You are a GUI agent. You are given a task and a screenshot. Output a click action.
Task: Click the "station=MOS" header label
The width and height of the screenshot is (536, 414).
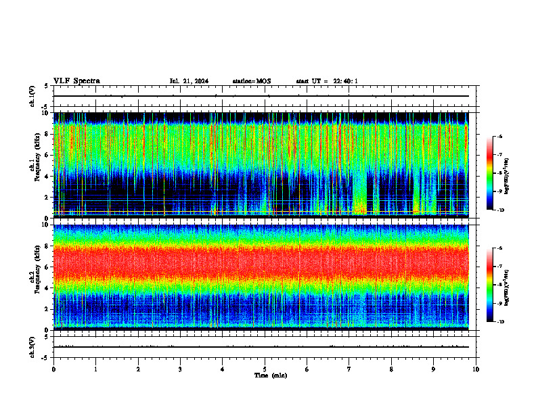pos(252,81)
